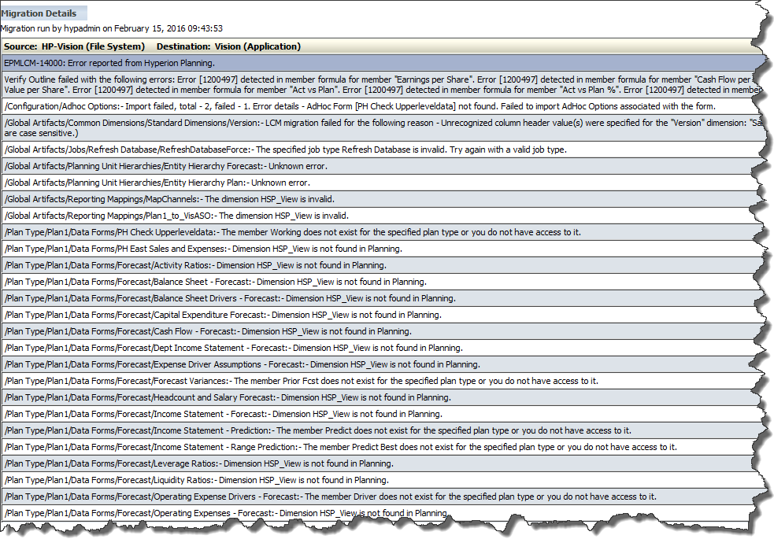Screen dimensions: 774x539
Task: Select the Operating Expense Drivers - Forecast row
Action: pyautogui.click(x=380, y=497)
